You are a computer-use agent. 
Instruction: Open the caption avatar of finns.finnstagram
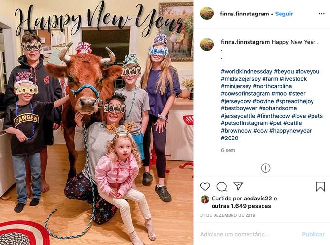click(207, 45)
